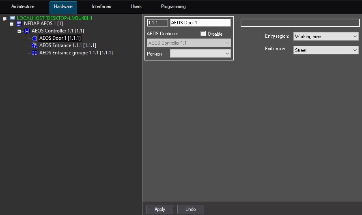Select LOCALHOST [DESKTOP-LM3U4BH] in tree
The image size is (362, 215).
click(x=54, y=18)
